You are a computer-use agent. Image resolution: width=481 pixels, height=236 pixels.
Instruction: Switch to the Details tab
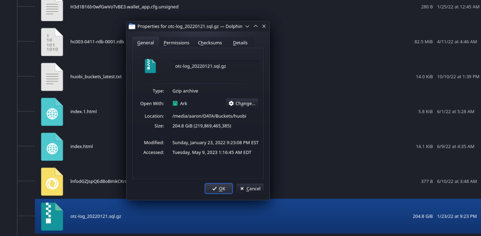[240, 43]
